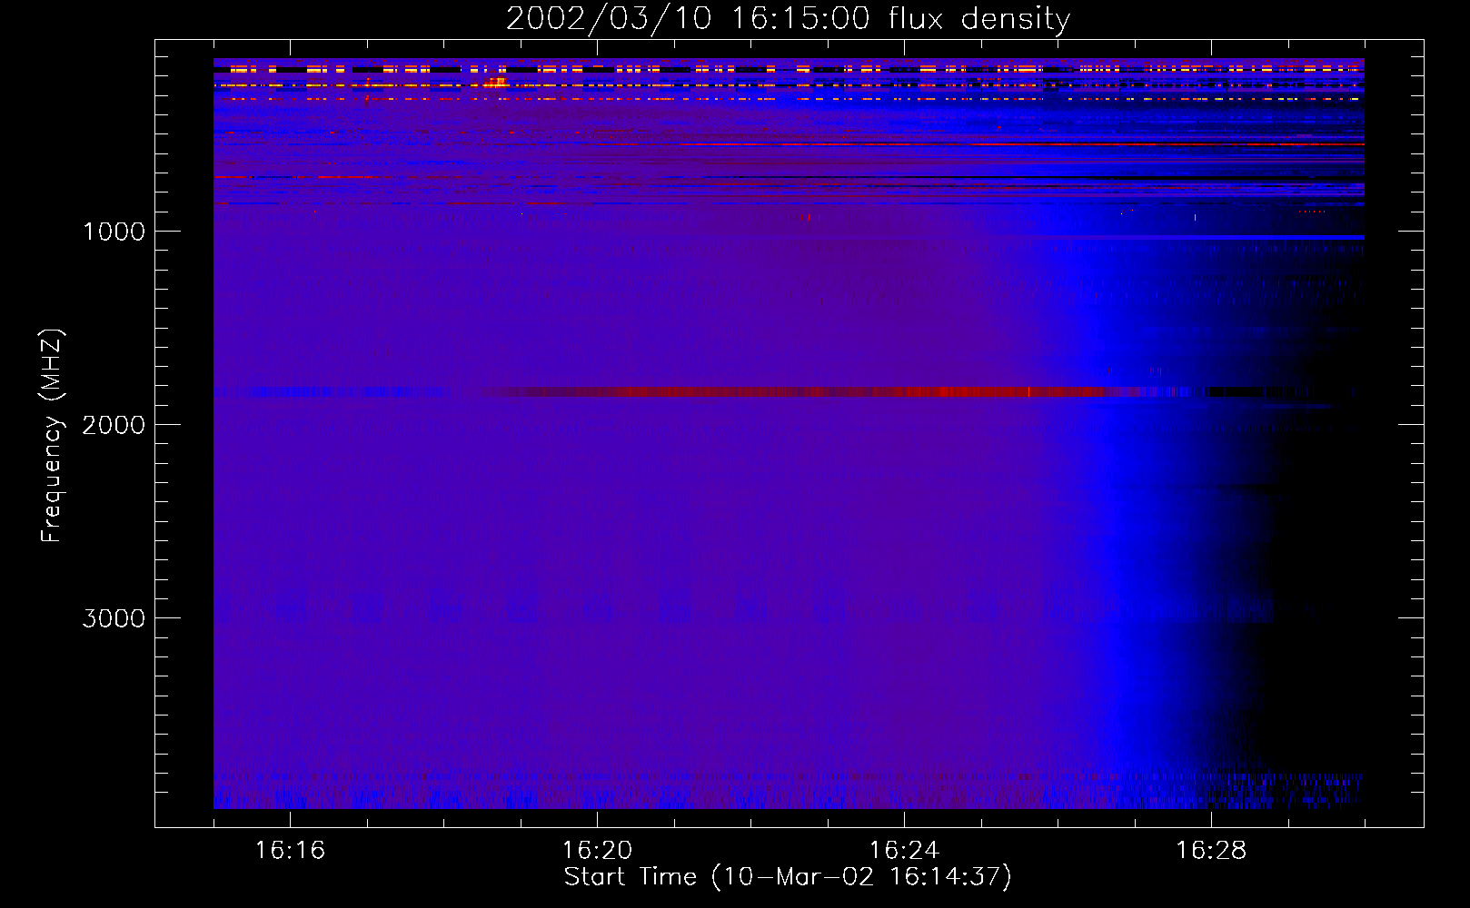Select the 'Frequency (MHZ)' axis label
This screenshot has width=1470, height=908.
pos(52,436)
